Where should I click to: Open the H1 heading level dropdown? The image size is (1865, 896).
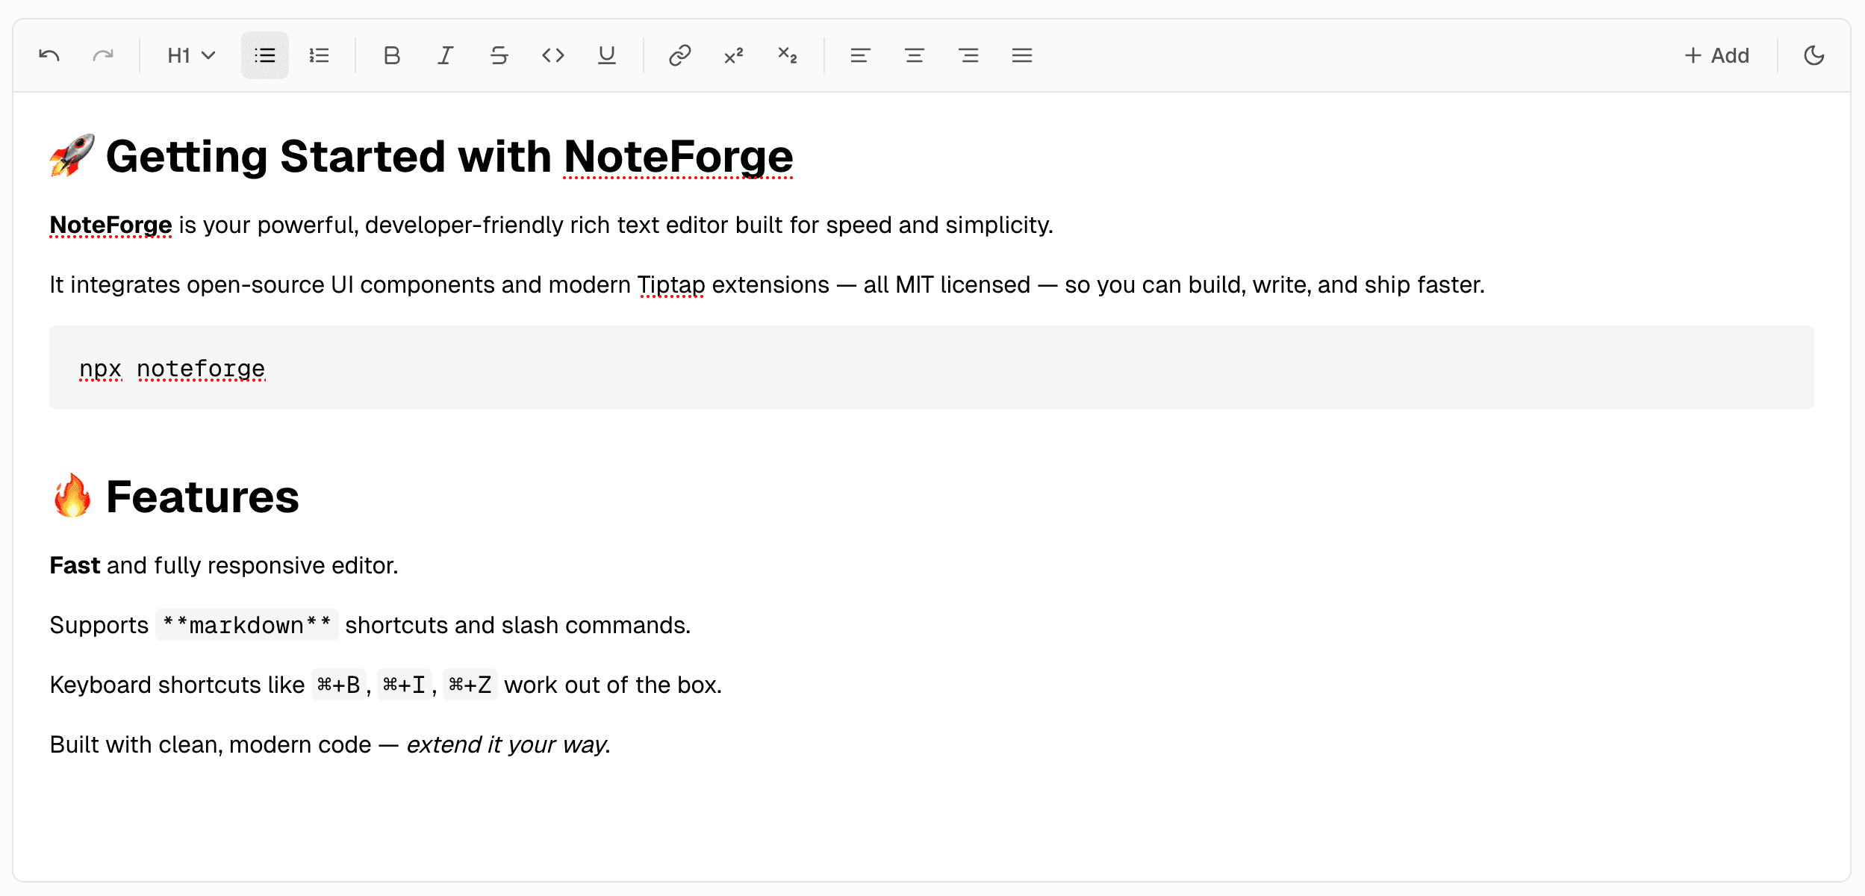pyautogui.click(x=191, y=55)
